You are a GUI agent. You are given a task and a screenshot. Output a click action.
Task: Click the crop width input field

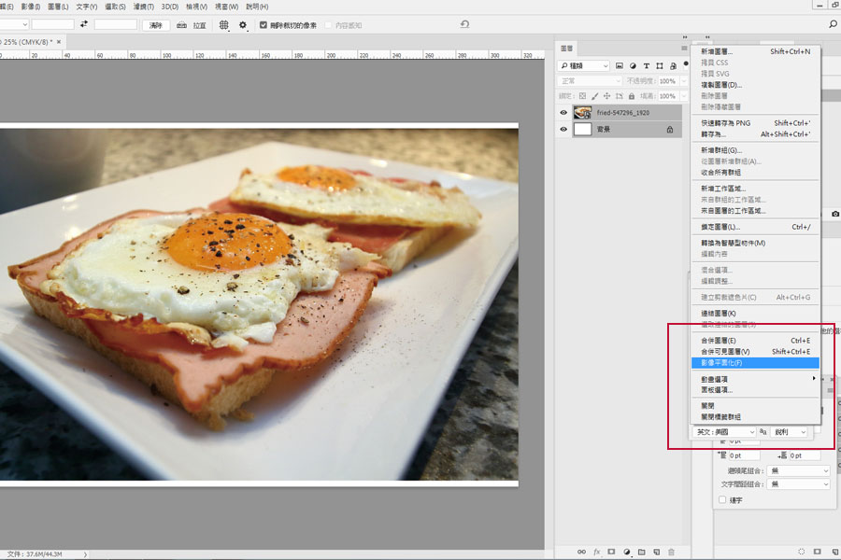point(52,24)
